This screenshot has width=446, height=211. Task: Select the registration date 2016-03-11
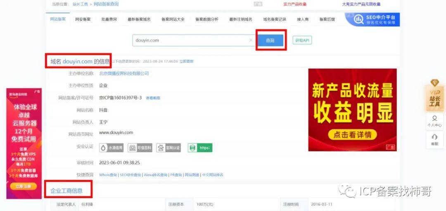pos(322,204)
